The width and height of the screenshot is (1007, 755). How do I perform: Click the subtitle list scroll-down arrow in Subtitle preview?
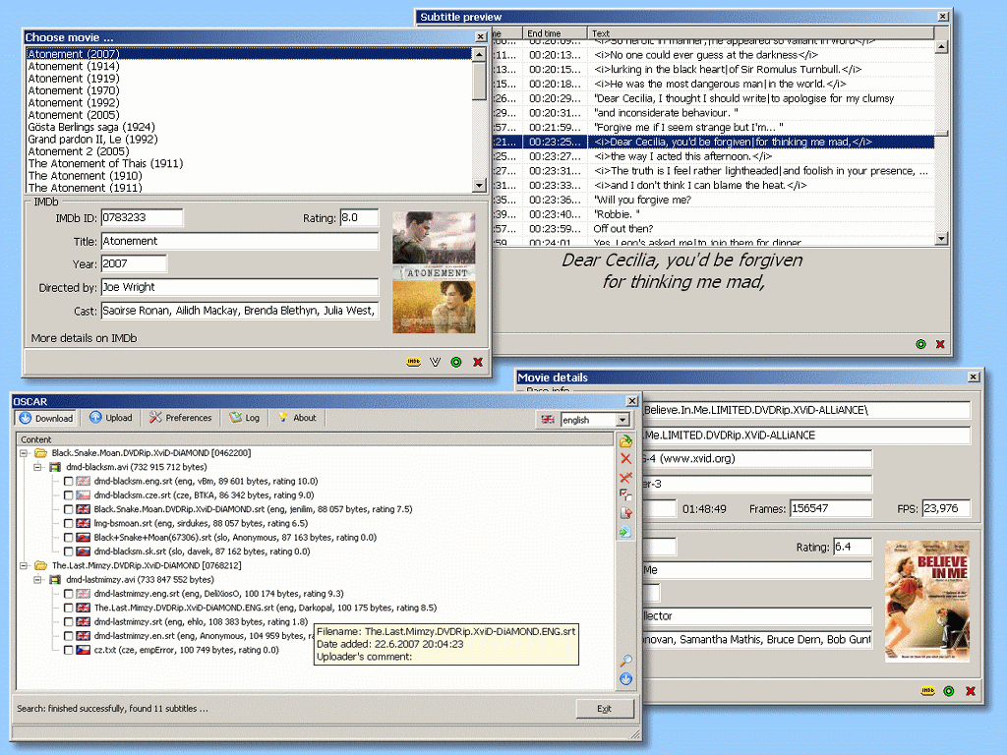pyautogui.click(x=941, y=238)
